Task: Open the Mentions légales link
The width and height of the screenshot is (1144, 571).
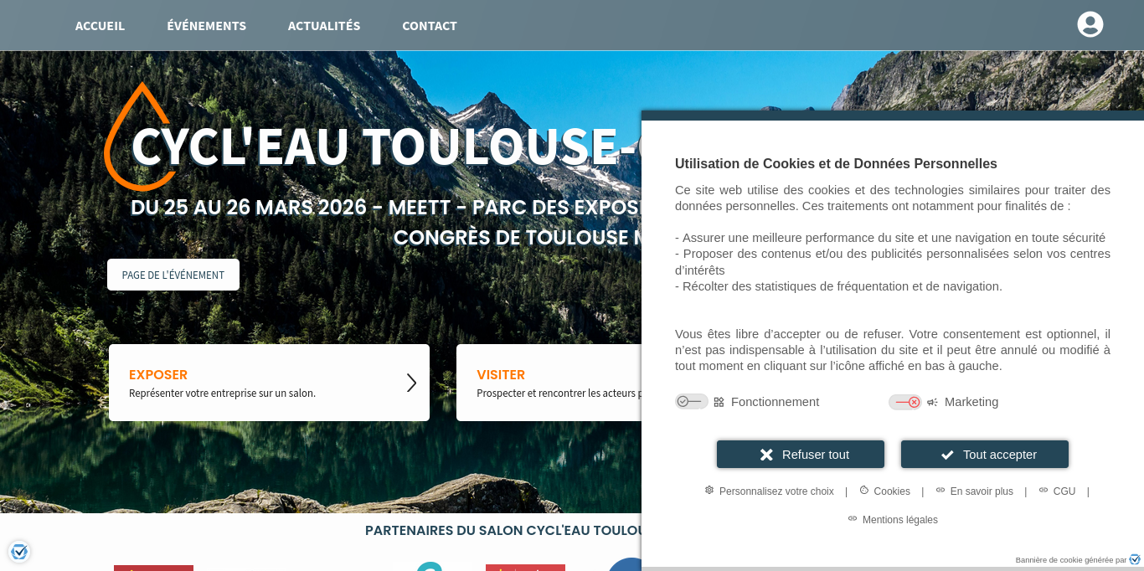Action: pyautogui.click(x=899, y=520)
